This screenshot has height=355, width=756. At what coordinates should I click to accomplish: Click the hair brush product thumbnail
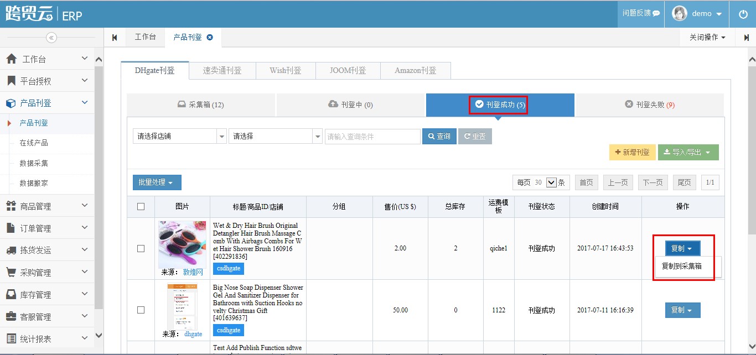point(182,244)
